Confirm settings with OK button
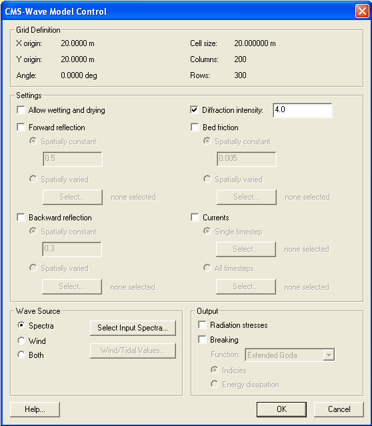 281,409
